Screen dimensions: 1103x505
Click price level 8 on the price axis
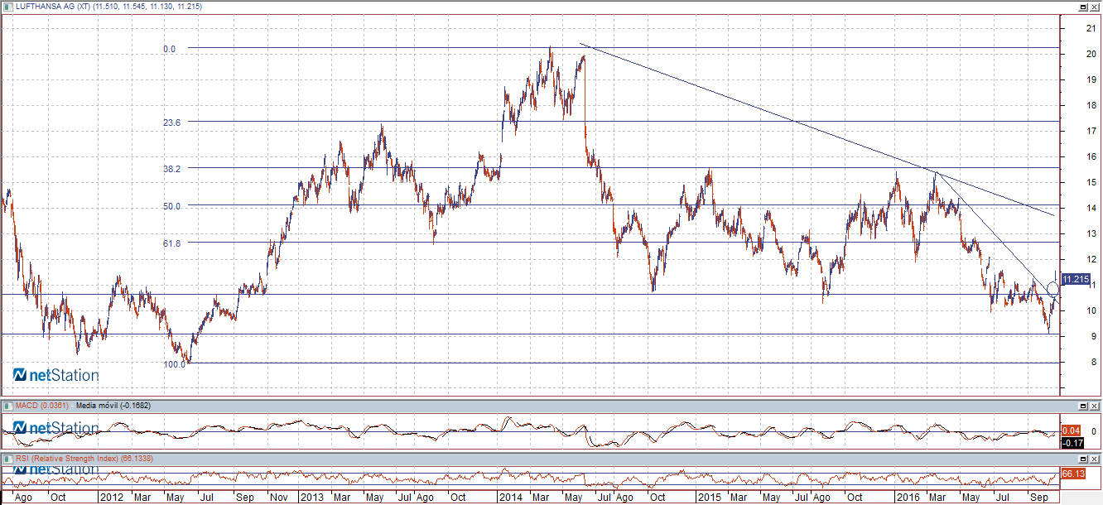1093,362
